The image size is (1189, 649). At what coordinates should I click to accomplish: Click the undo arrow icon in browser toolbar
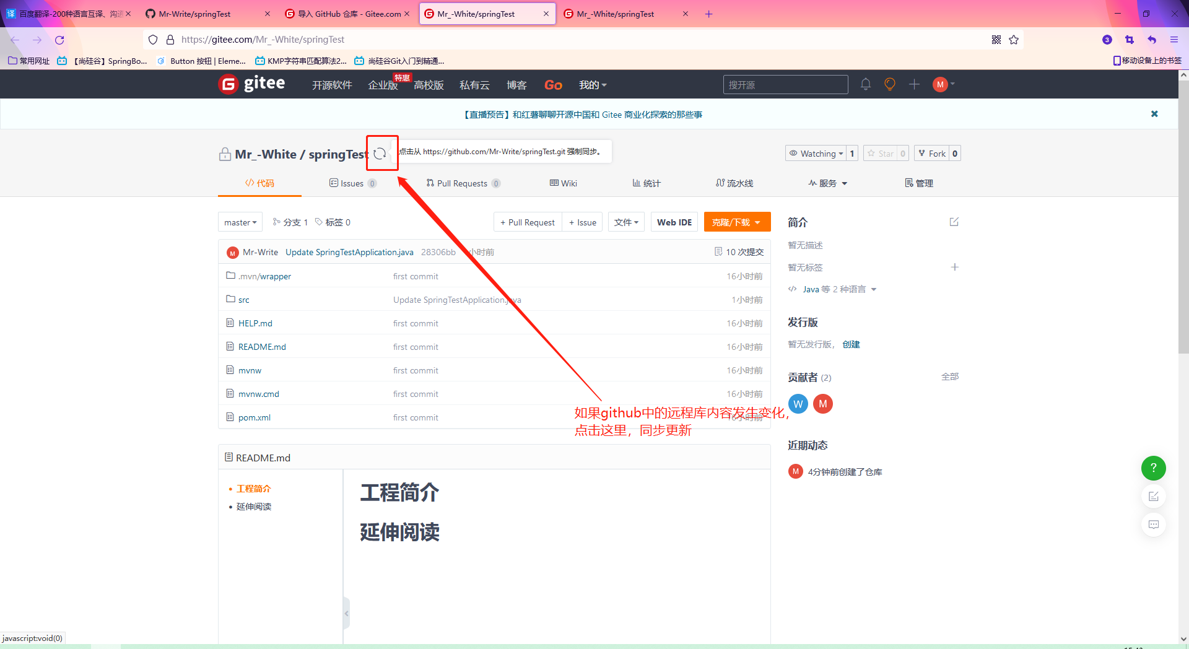[x=1152, y=40]
